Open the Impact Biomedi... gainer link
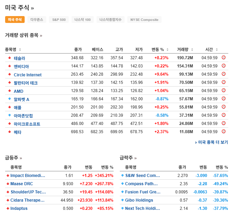 28,176
